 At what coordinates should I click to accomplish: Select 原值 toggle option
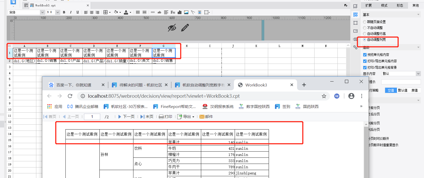coord(414,90)
